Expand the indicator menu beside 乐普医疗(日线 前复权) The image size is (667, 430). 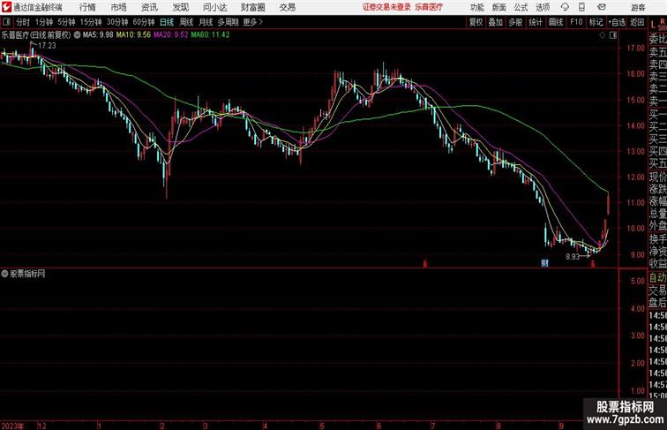coord(77,35)
